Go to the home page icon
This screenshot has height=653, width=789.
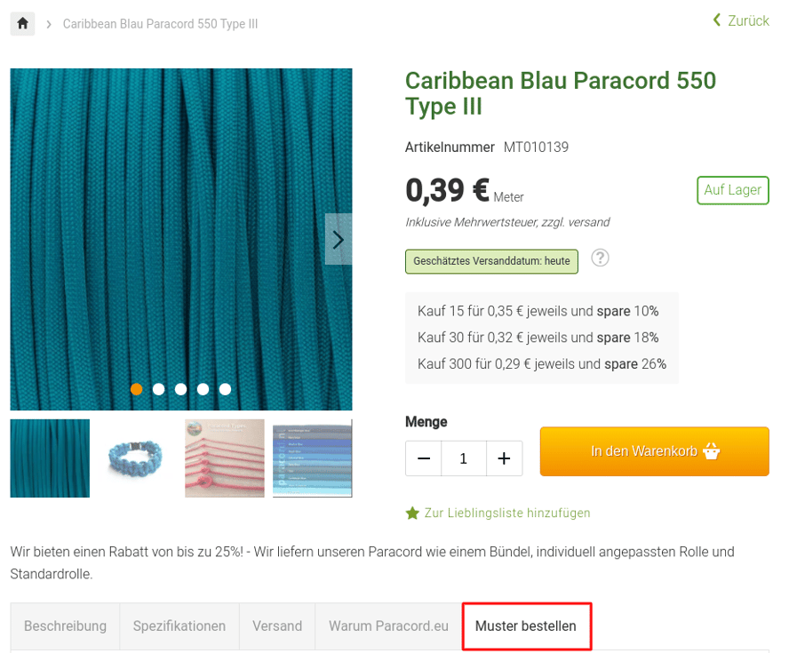coord(22,24)
